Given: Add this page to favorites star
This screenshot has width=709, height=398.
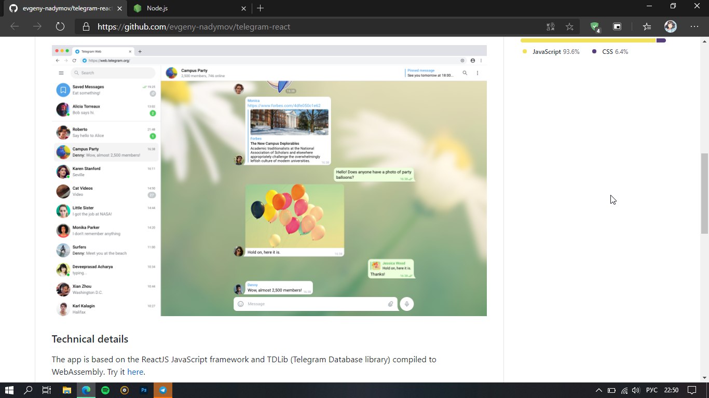Looking at the screenshot, I should click(x=569, y=26).
